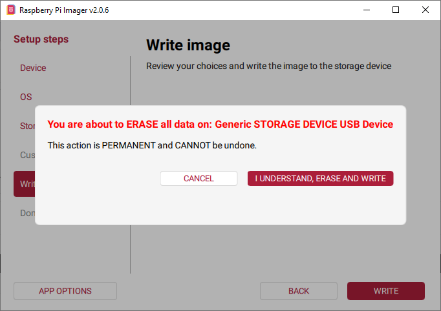The image size is (441, 311).
Task: Click the PERMANENT action warning text
Action: point(152,145)
